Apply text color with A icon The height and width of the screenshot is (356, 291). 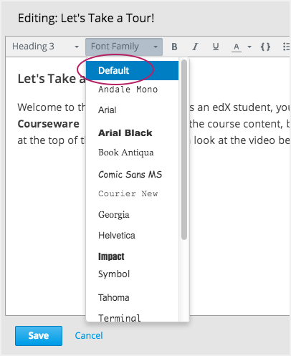point(237,47)
